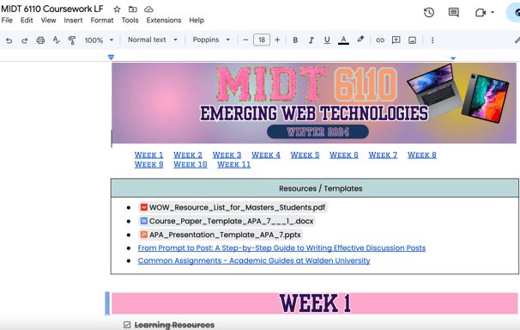This screenshot has height=330, width=520.
Task: Click the font size field showing 18
Action: tap(262, 40)
